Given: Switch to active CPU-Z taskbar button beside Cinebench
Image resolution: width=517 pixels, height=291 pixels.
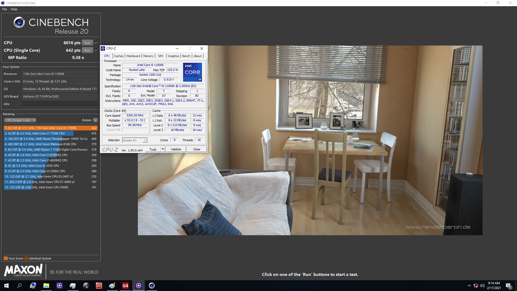Looking at the screenshot, I should coord(139,286).
